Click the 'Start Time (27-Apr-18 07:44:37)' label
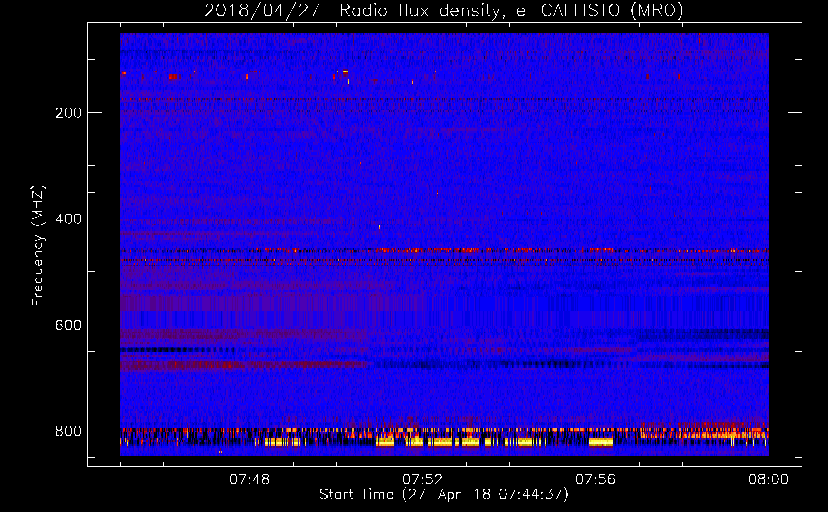This screenshot has width=828, height=512. pyautogui.click(x=444, y=495)
